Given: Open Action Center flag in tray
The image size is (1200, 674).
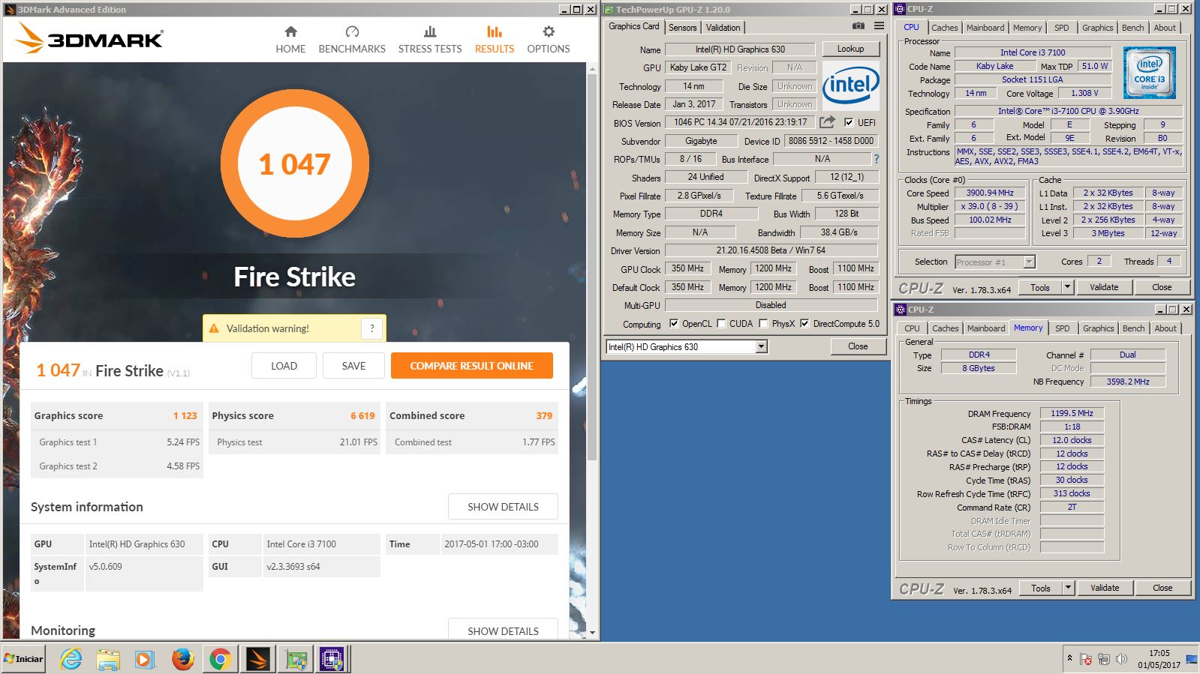Looking at the screenshot, I should click(x=1086, y=659).
